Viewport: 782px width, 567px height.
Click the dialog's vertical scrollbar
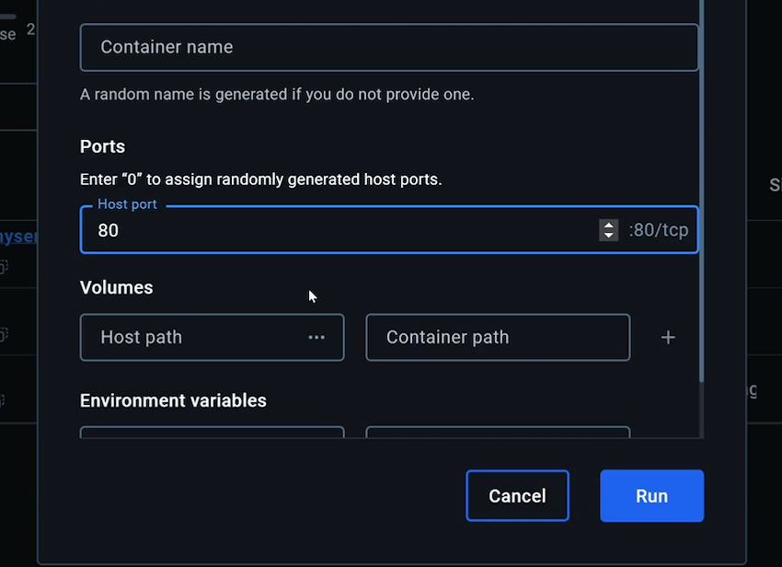(702, 184)
